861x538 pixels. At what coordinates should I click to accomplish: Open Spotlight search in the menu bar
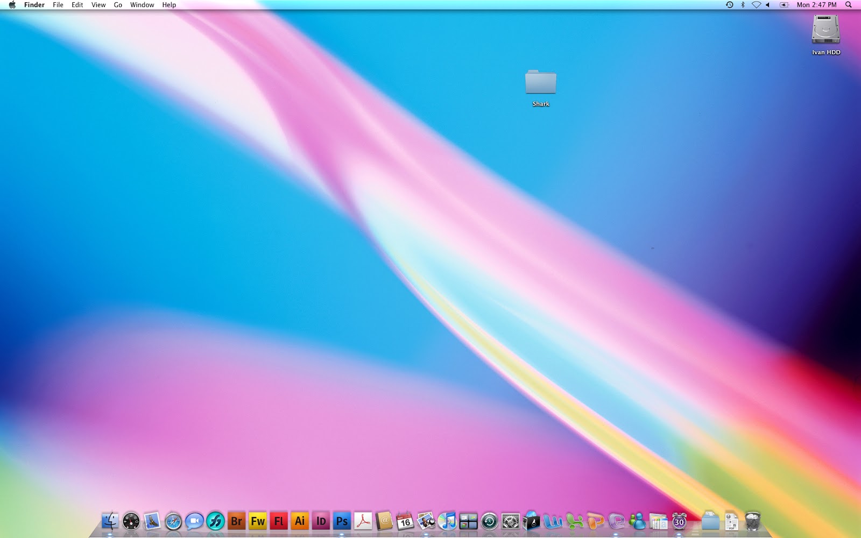(x=849, y=5)
